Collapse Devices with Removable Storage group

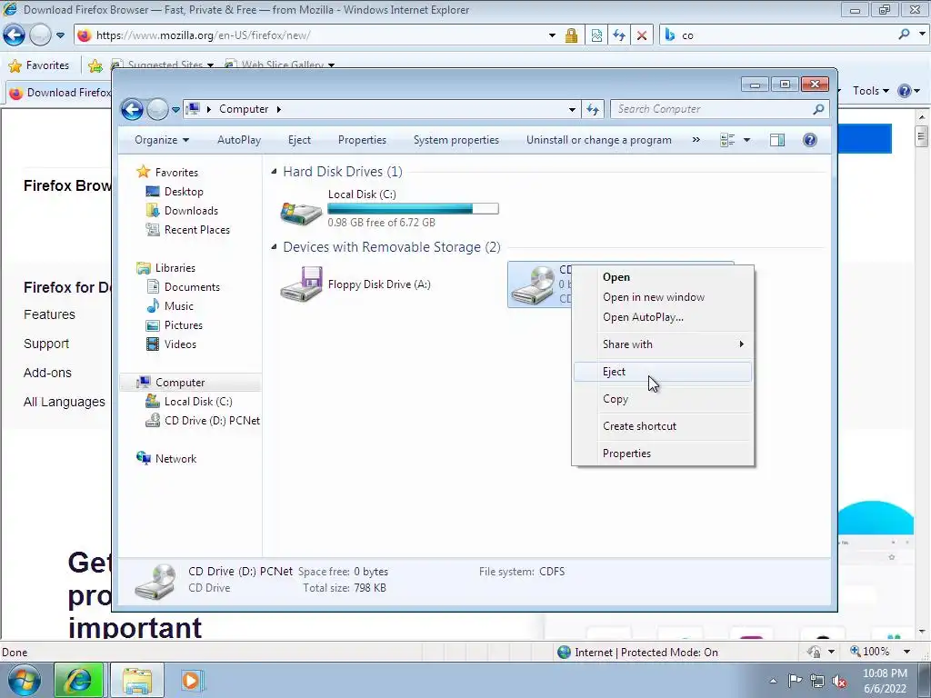pyautogui.click(x=274, y=247)
